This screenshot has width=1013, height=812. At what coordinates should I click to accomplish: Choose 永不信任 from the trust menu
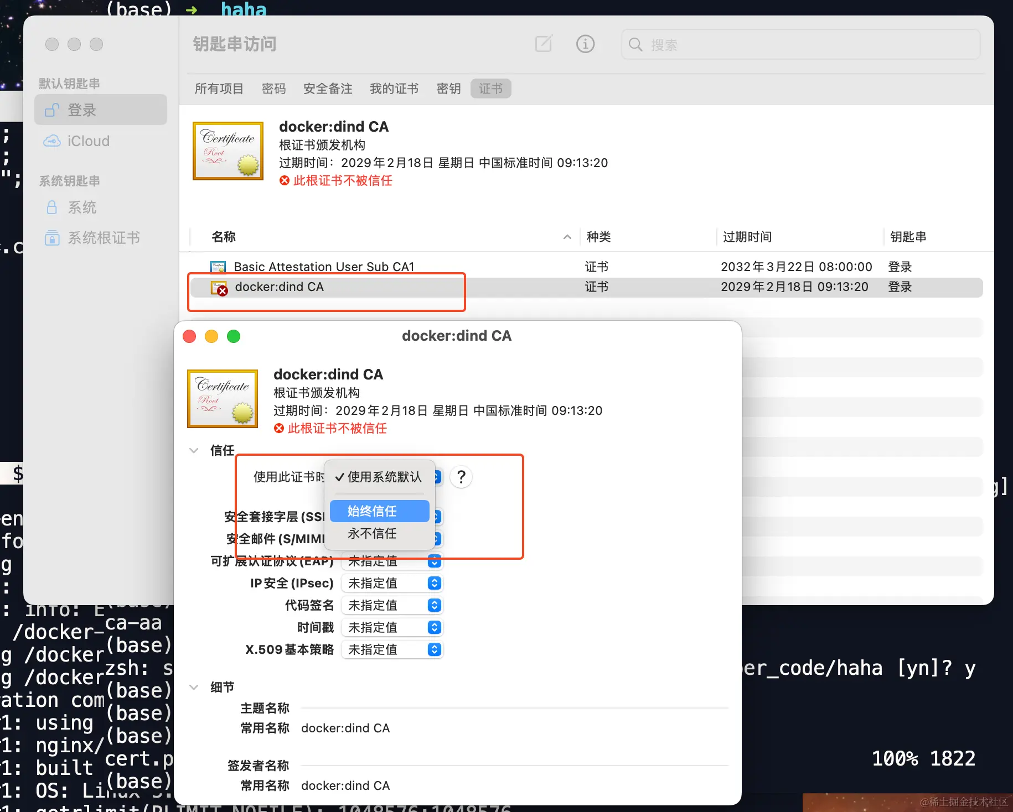click(380, 534)
